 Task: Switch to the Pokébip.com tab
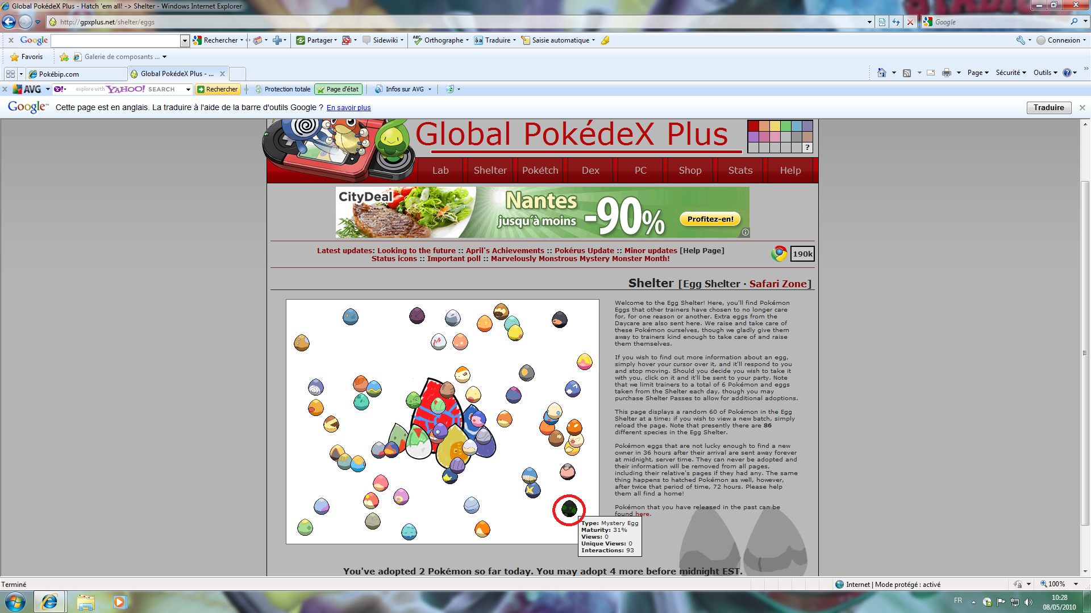(x=77, y=74)
